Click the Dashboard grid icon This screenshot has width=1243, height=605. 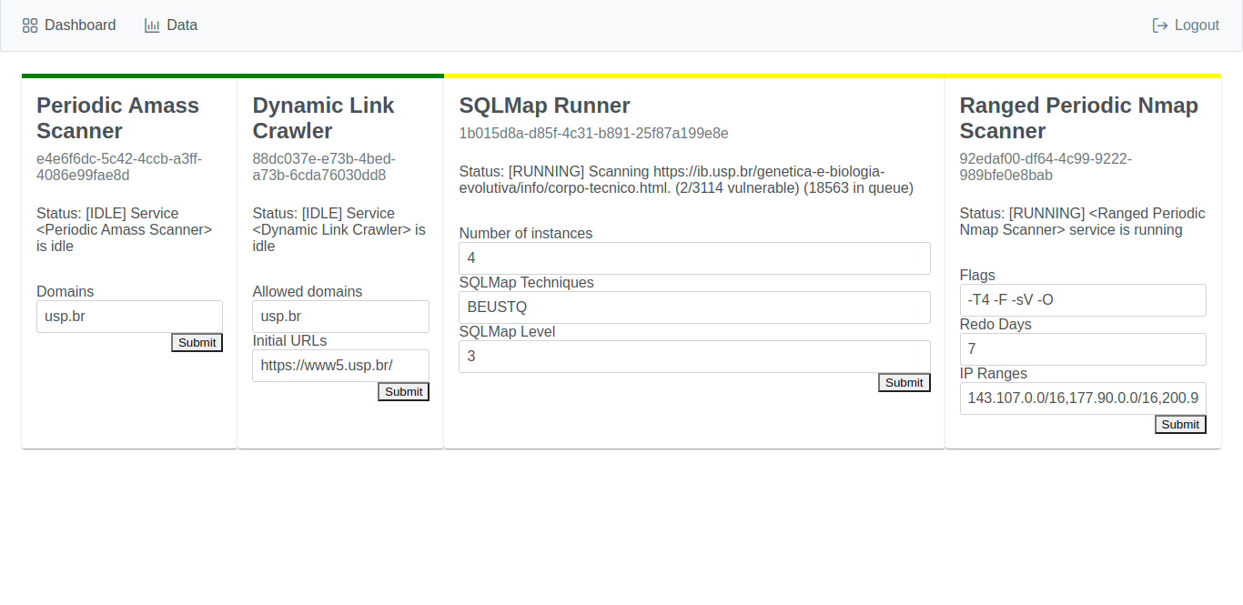click(30, 25)
